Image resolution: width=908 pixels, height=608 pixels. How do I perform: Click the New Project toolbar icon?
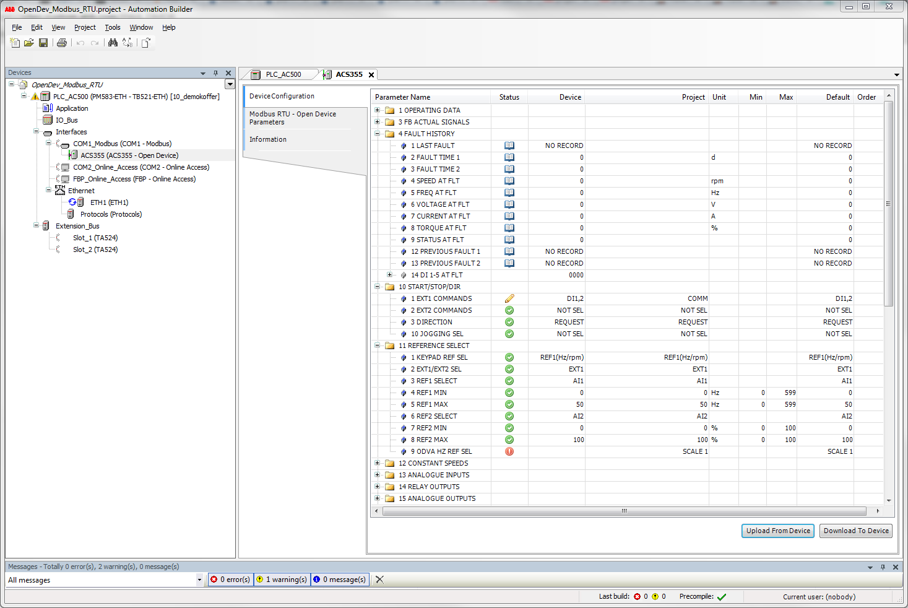pos(15,43)
